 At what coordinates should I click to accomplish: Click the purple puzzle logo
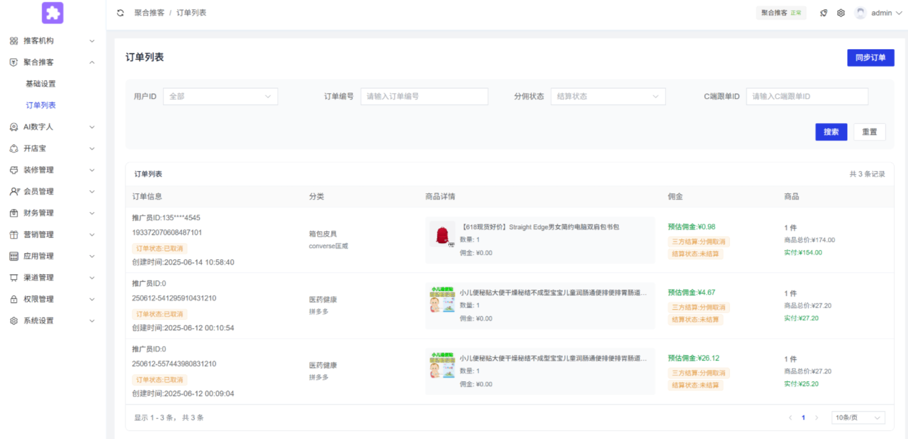[x=53, y=13]
